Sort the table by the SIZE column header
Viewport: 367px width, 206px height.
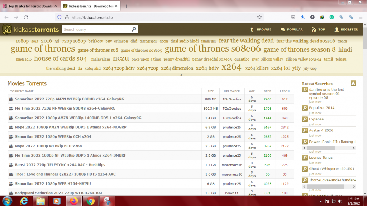click(x=210, y=91)
